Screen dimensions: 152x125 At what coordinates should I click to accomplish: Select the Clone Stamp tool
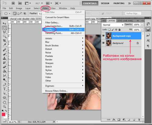tap(5, 58)
